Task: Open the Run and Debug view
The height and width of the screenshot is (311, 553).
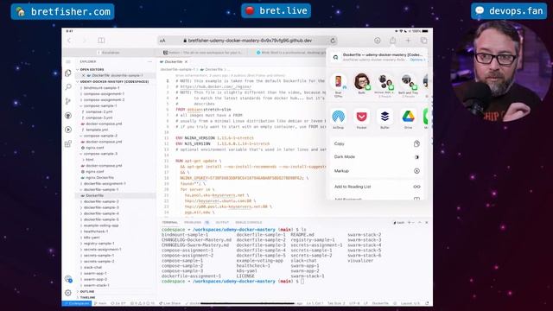Action: (x=68, y=130)
